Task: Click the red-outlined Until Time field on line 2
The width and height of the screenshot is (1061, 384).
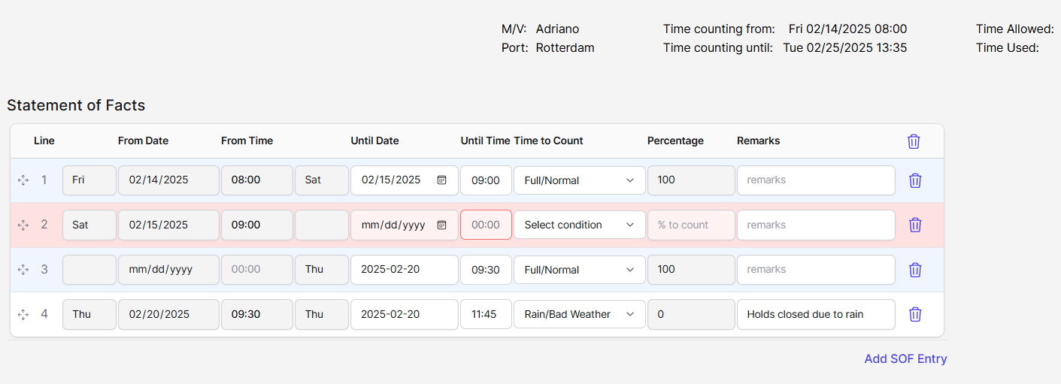Action: [x=486, y=225]
